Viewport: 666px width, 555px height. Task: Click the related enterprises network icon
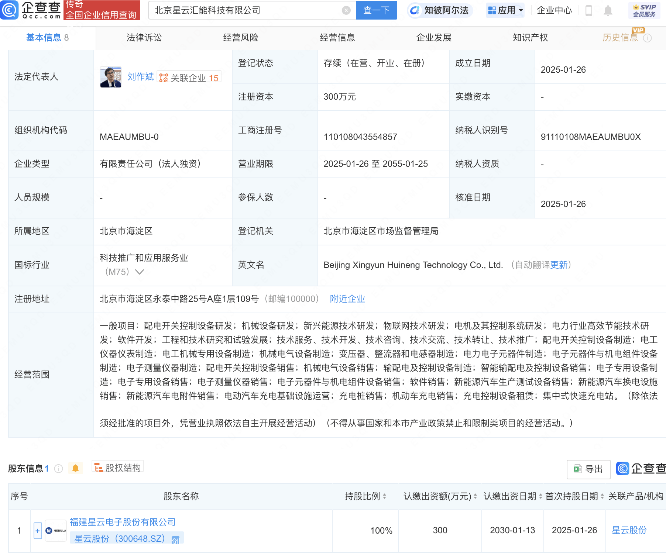coord(163,78)
